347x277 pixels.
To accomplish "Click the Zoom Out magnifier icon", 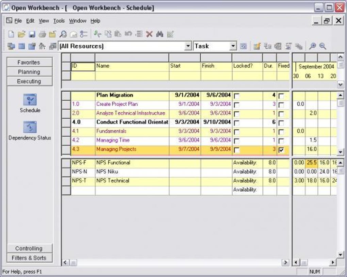I will click(323, 46).
